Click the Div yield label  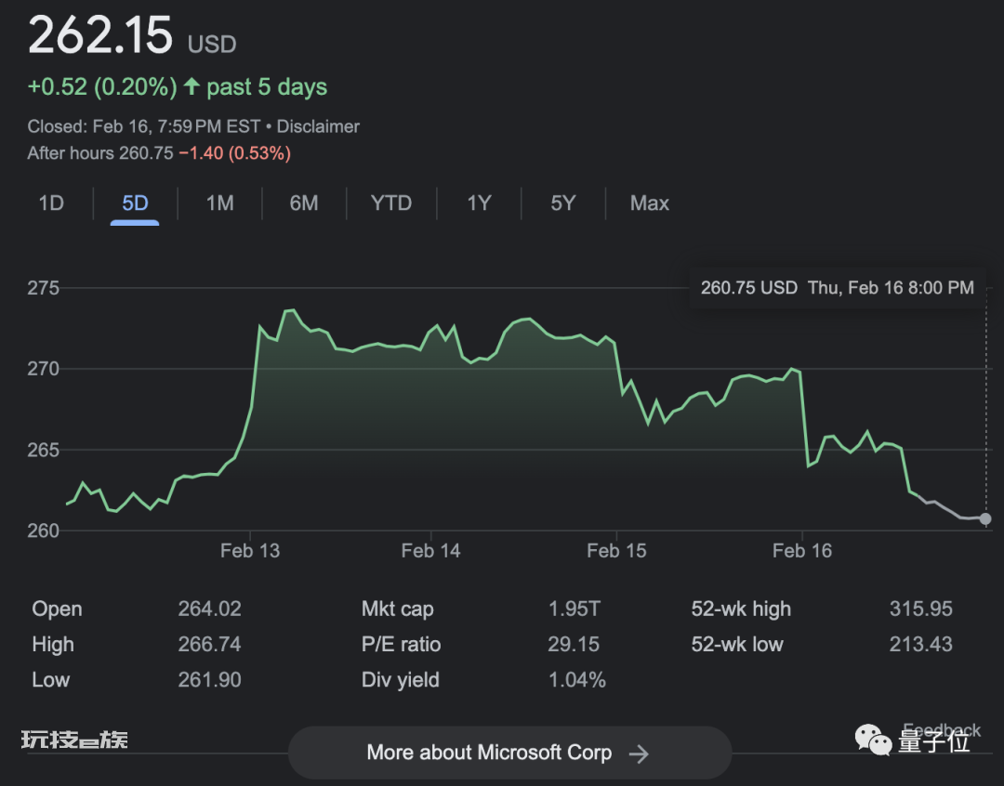[x=400, y=680]
